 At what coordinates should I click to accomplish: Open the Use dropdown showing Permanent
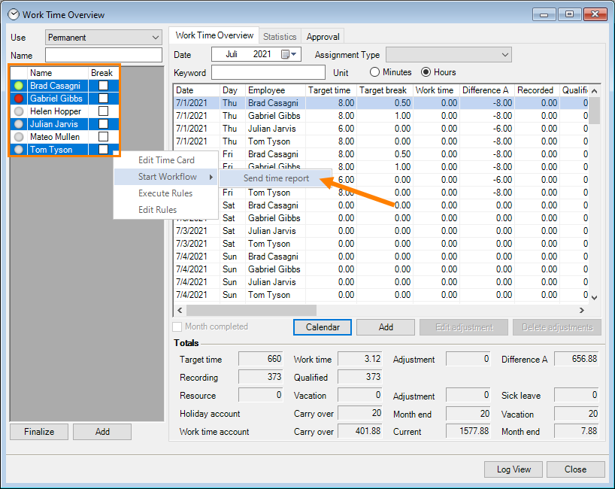click(x=104, y=37)
